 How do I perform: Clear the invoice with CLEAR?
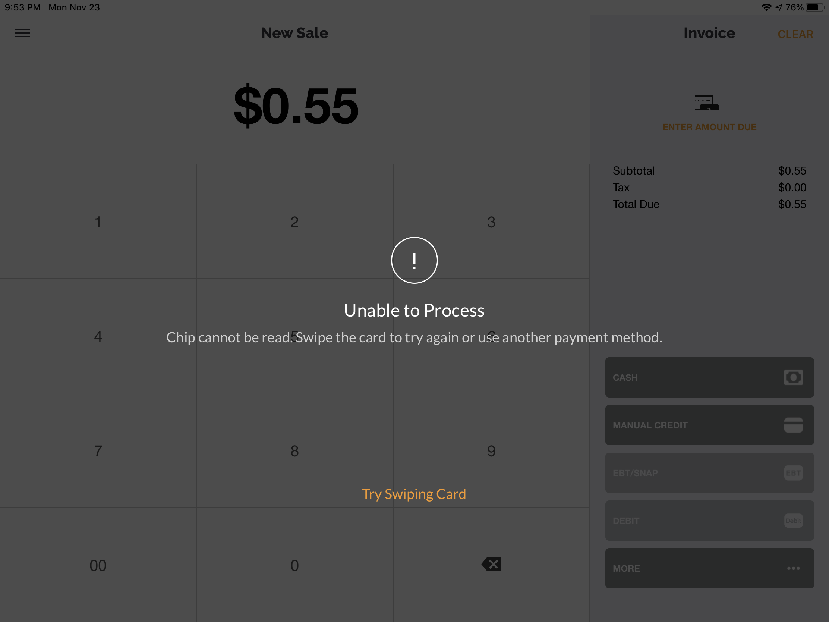(x=795, y=34)
